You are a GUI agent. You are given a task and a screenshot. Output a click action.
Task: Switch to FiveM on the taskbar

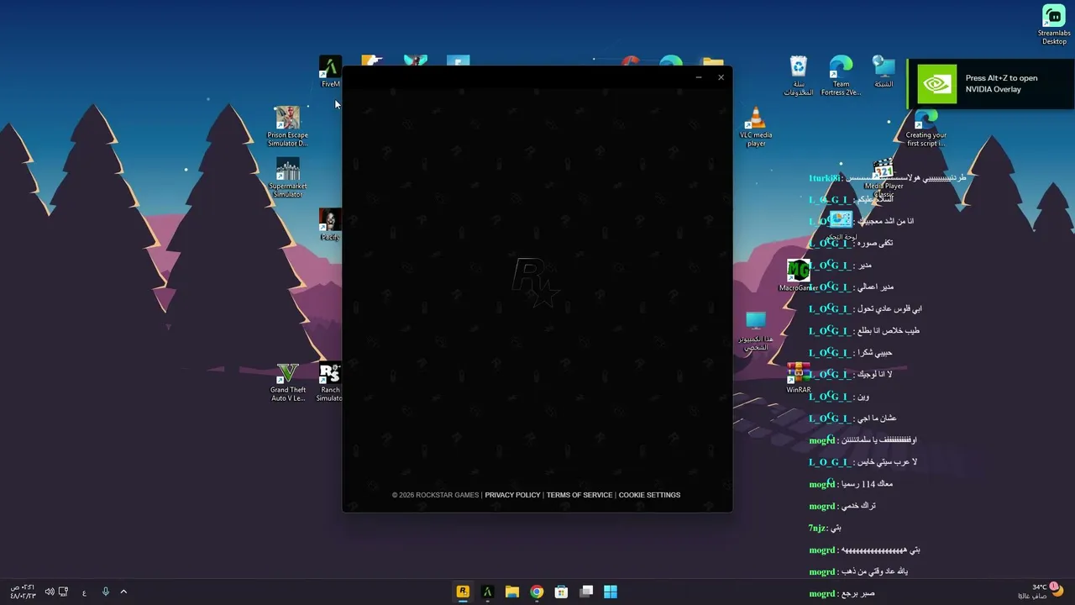[487, 592]
